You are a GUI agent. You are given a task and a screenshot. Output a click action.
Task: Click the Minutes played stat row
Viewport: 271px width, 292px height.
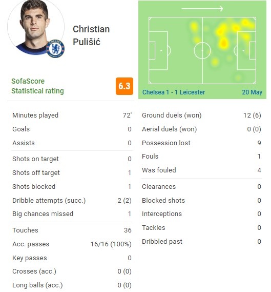click(72, 115)
